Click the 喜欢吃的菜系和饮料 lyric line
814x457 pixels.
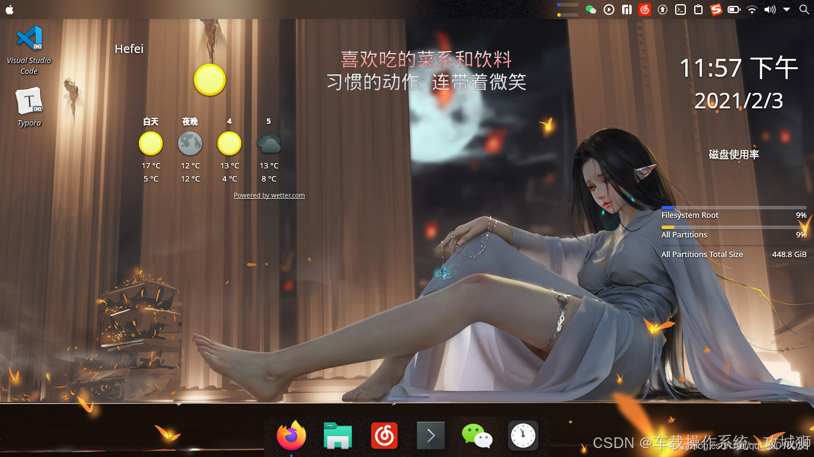point(426,60)
